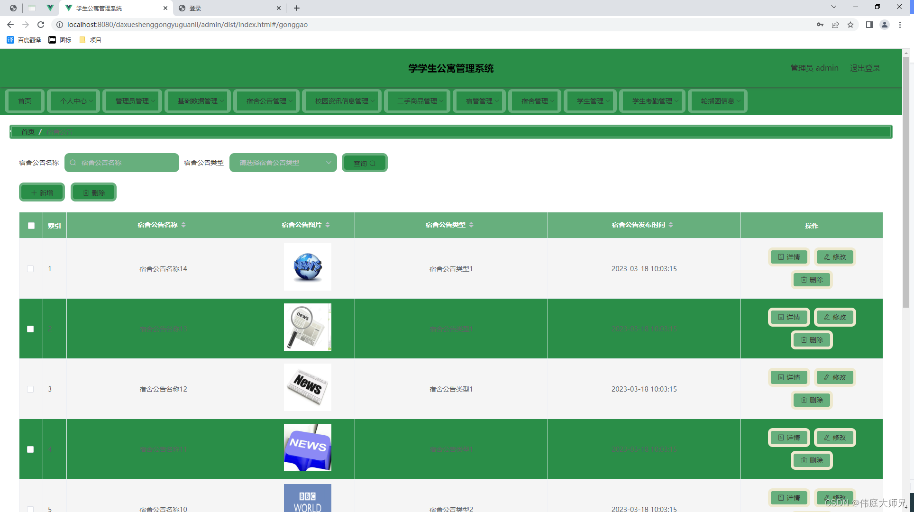Image resolution: width=914 pixels, height=512 pixels.
Task: Expand the 管理员管理 menu
Action: (x=132, y=101)
